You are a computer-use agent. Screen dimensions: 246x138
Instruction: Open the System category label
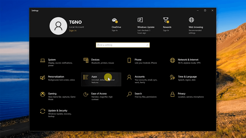click(52, 60)
